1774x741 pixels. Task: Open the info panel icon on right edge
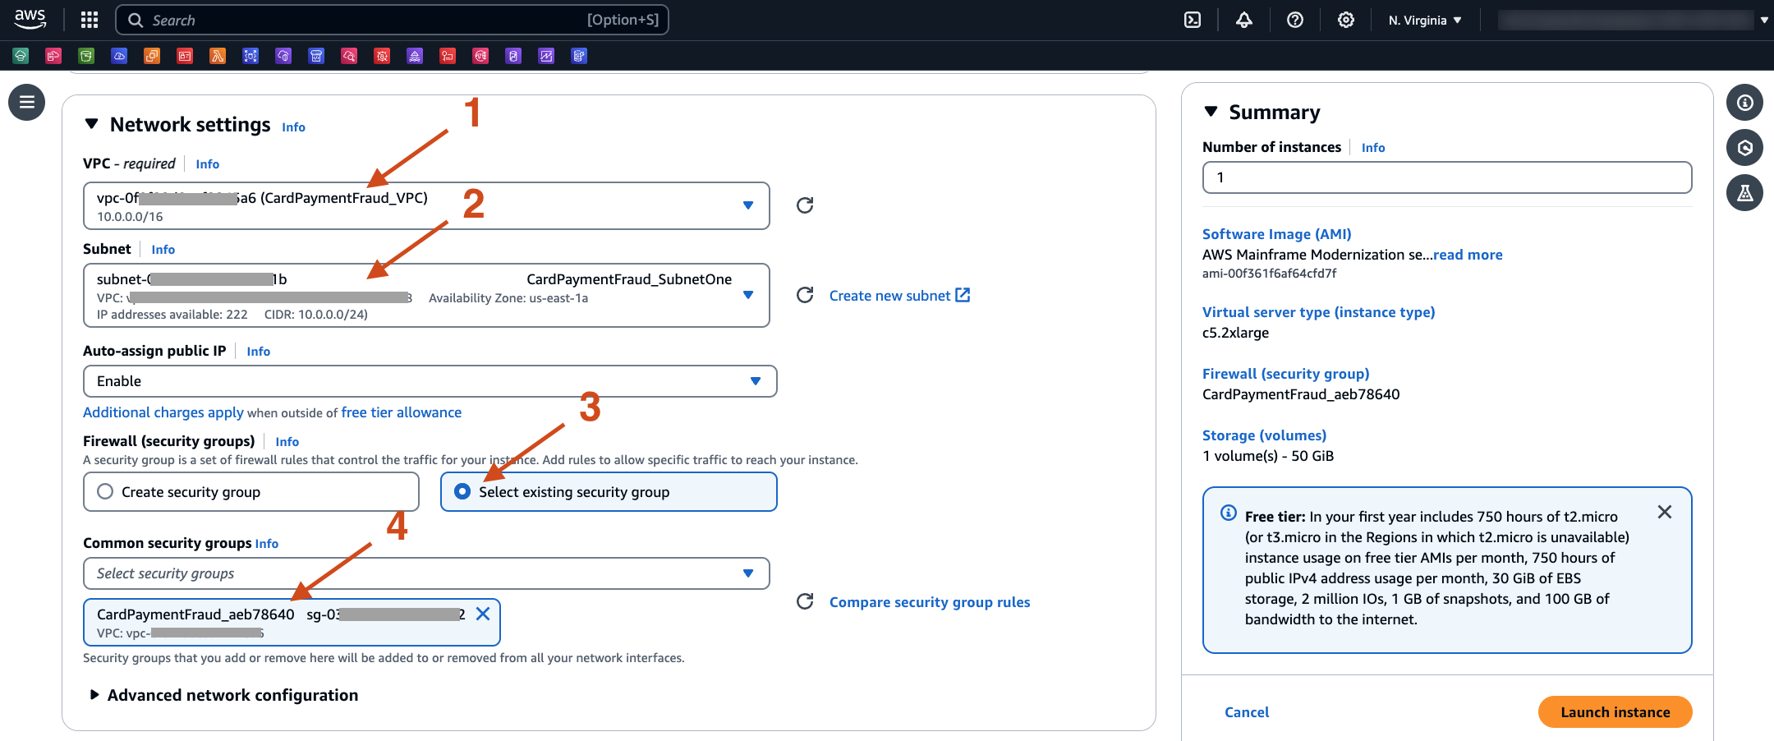pos(1744,102)
